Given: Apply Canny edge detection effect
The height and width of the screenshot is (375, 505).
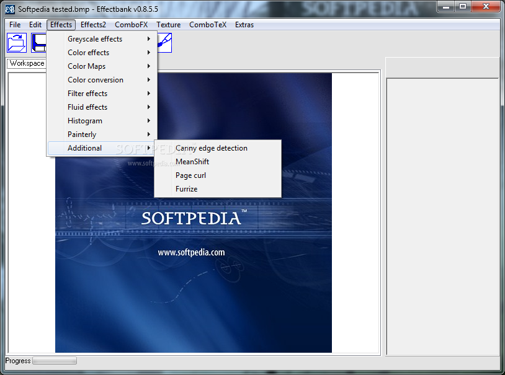Looking at the screenshot, I should pos(218,148).
